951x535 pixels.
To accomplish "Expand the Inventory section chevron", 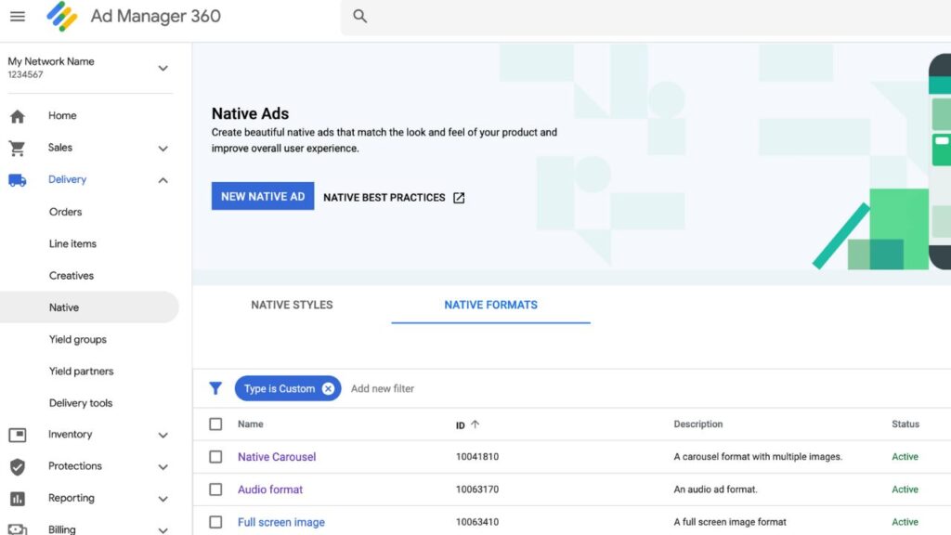I will (163, 435).
